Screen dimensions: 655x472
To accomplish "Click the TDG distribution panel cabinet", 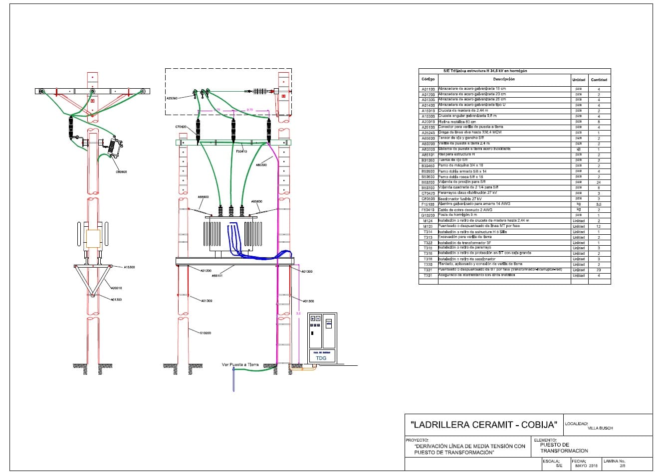I will pyautogui.click(x=322, y=337).
